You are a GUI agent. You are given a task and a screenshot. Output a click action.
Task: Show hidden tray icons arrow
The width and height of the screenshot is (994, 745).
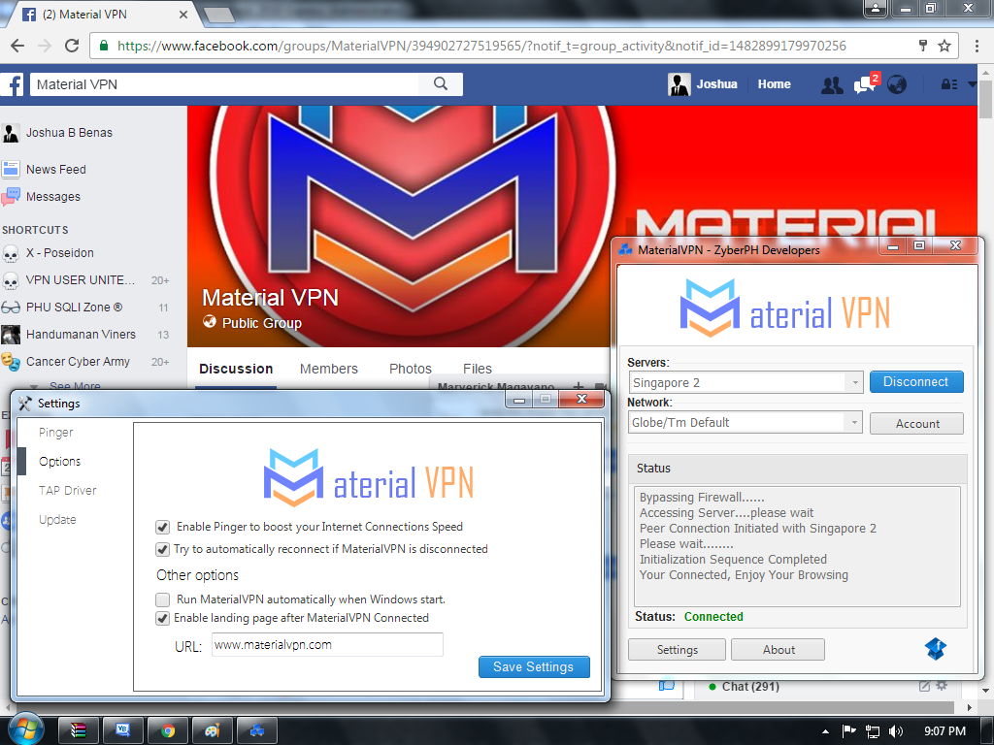(x=825, y=731)
